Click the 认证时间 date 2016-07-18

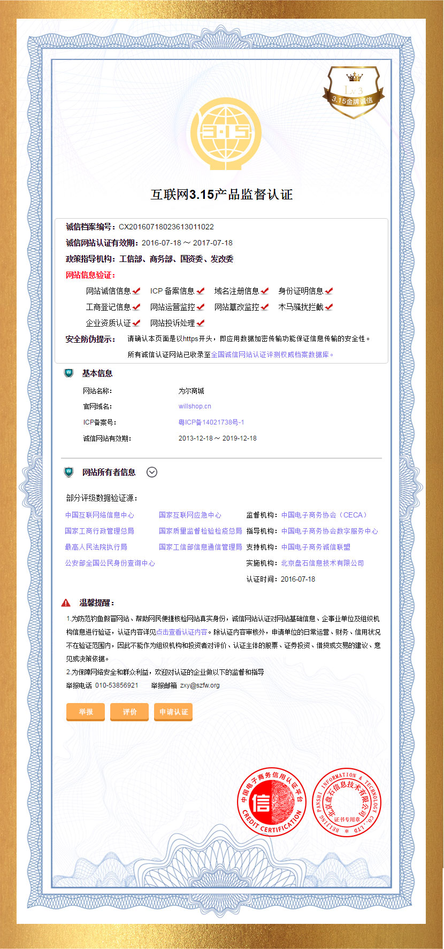pos(298,579)
